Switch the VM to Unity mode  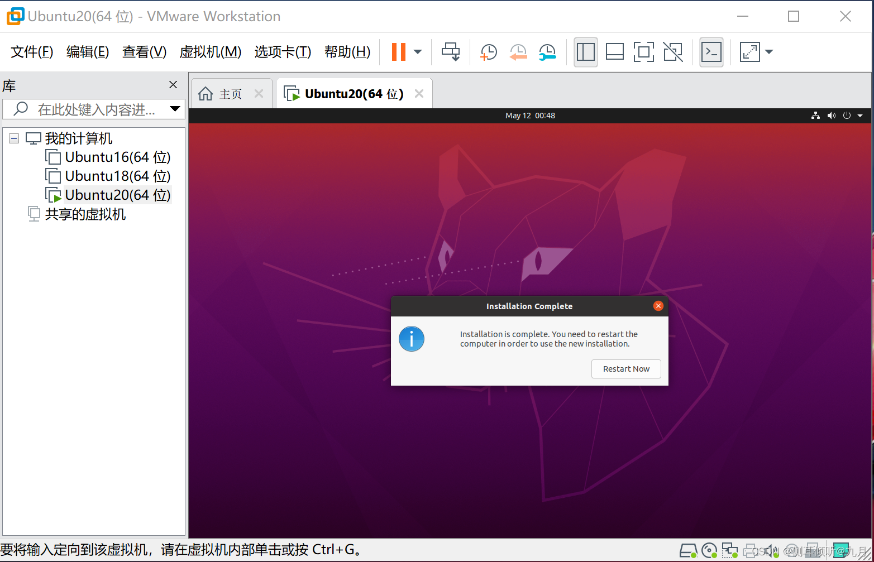click(x=673, y=51)
